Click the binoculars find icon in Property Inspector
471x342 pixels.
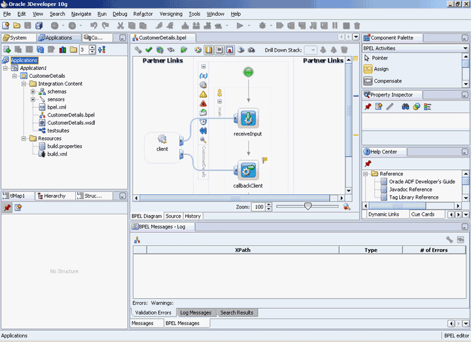[x=406, y=107]
